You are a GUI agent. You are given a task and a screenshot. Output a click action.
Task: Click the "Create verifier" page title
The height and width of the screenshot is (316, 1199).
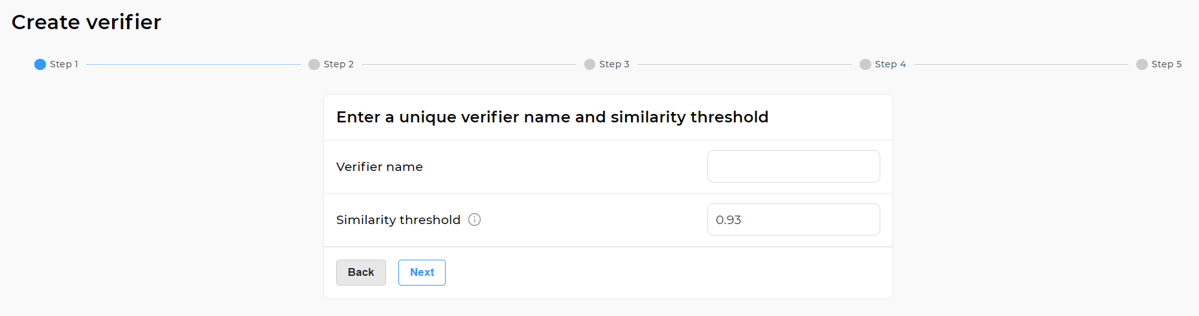click(x=86, y=22)
